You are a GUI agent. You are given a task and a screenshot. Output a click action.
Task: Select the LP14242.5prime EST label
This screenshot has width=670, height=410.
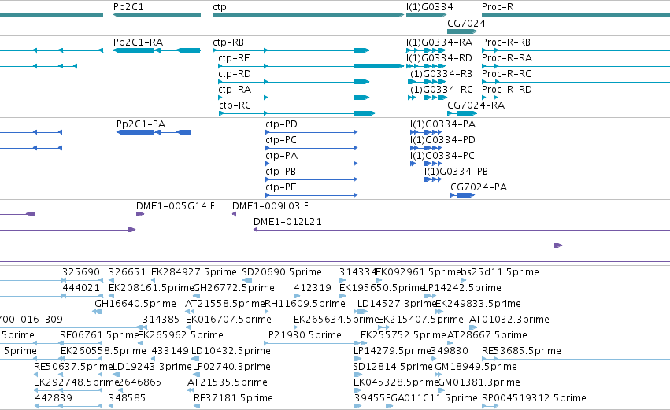coord(462,288)
